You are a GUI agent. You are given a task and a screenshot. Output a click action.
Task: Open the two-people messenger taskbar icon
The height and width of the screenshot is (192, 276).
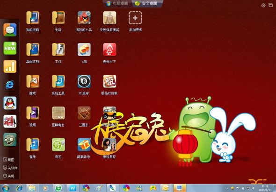pyautogui.click(x=139, y=188)
